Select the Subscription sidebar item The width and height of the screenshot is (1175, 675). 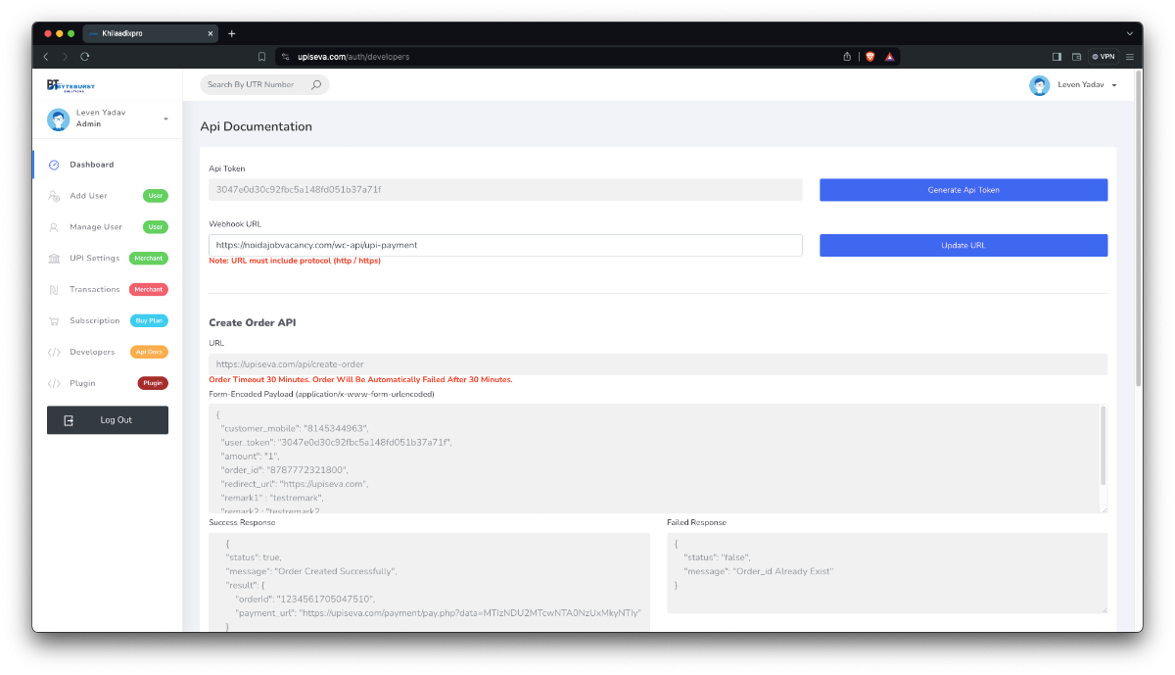pyautogui.click(x=94, y=321)
